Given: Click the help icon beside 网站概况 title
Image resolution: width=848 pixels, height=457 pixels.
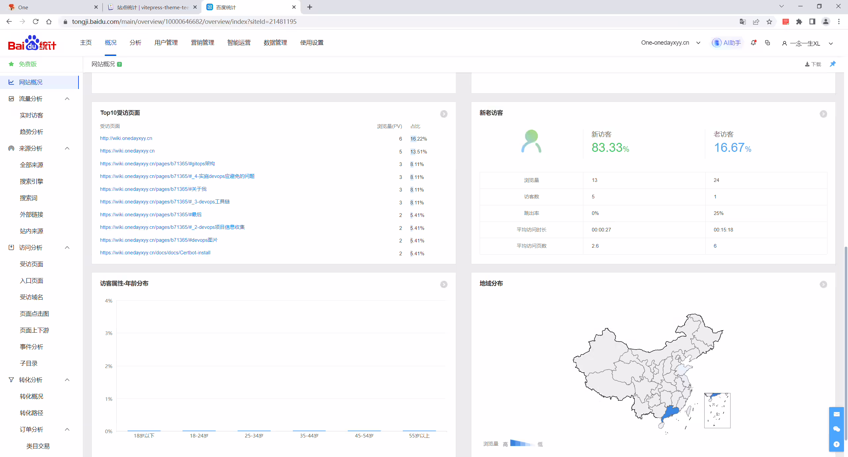Looking at the screenshot, I should pos(120,64).
